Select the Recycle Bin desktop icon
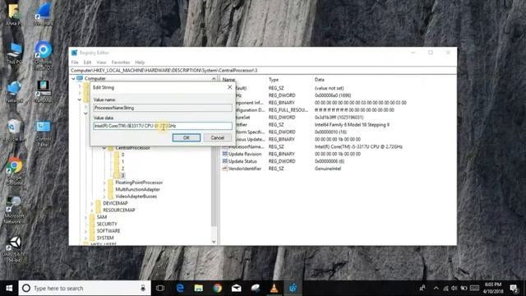526x296 pixels. point(14,131)
